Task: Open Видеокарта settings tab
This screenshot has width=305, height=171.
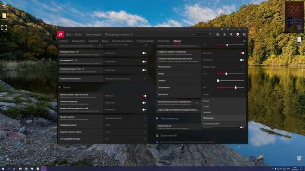Action: tap(78, 41)
